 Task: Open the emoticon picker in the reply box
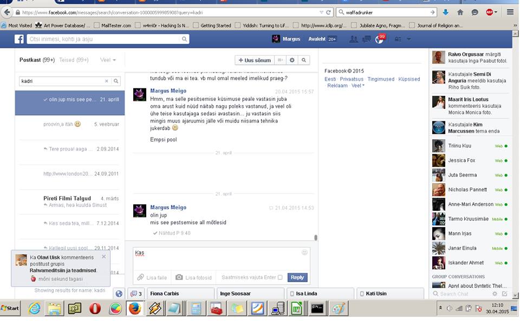pyautogui.click(x=304, y=252)
